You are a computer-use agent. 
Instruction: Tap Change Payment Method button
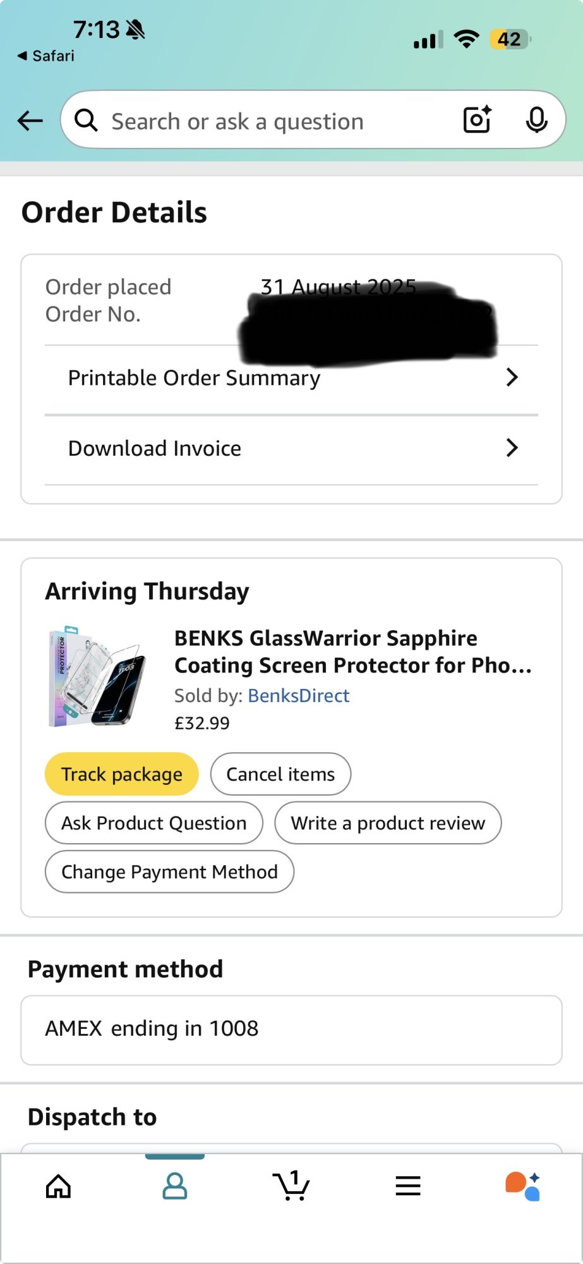click(169, 872)
